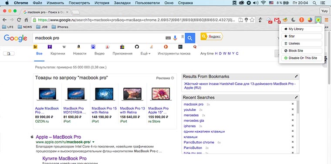The image size is (331, 164).
Task: Search the query in Яндекс
Action: 212,37
